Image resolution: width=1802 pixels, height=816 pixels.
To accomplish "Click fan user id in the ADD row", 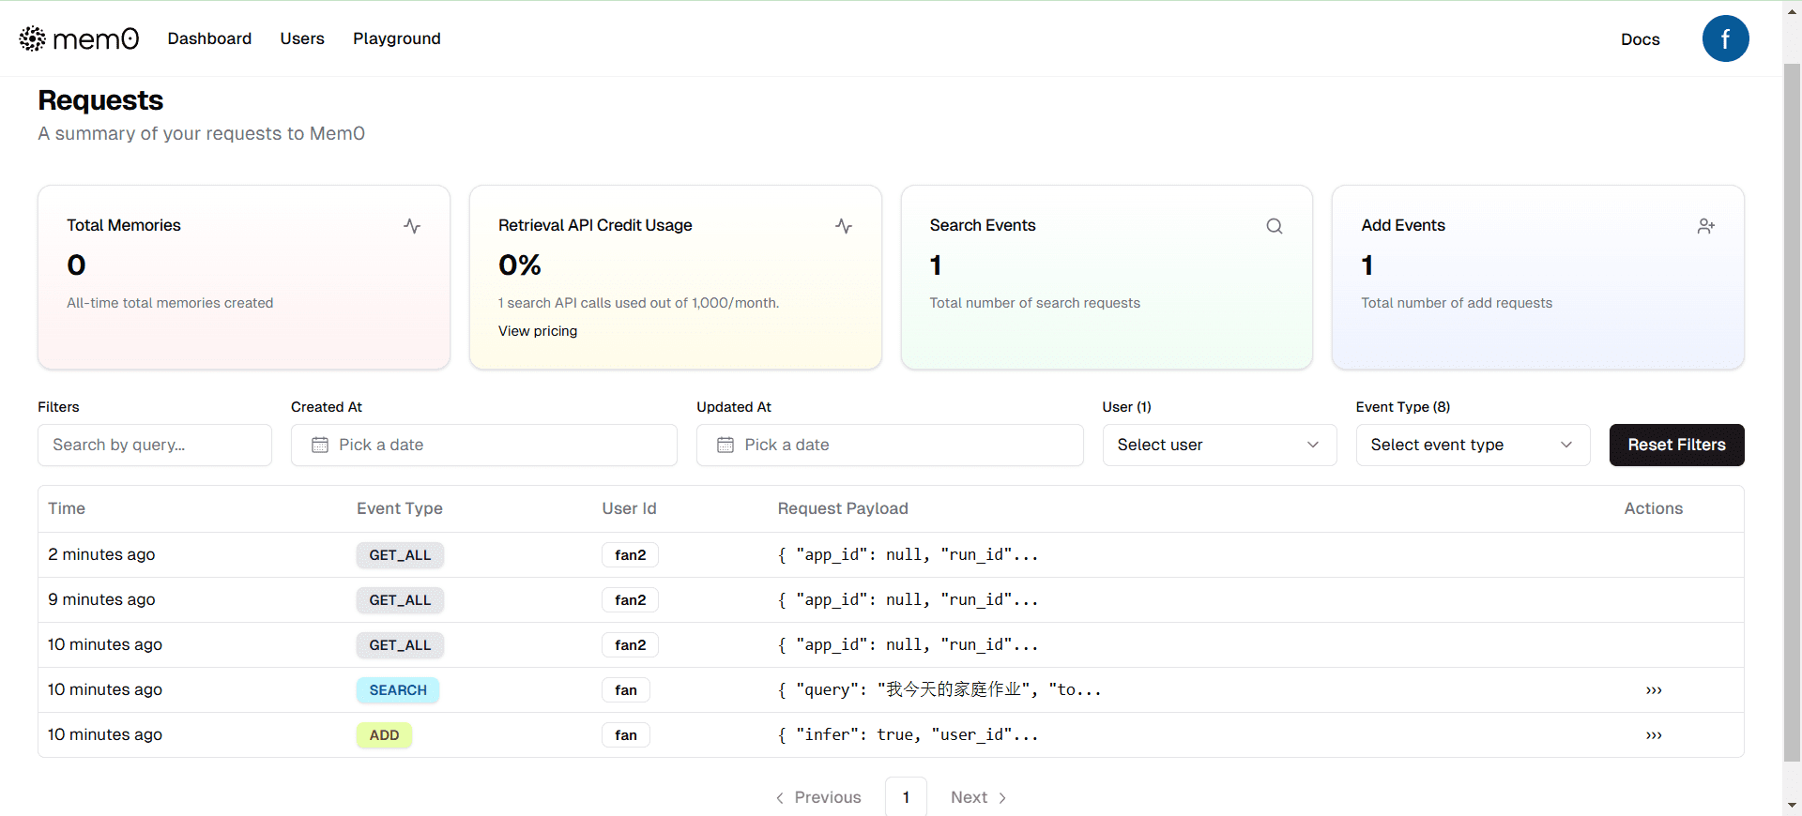I will click(x=626, y=735).
